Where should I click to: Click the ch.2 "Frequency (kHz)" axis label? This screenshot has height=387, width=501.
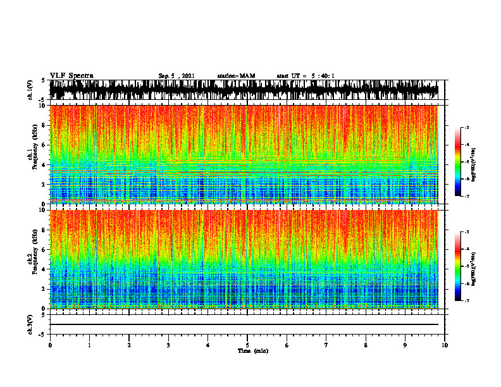click(x=35, y=252)
